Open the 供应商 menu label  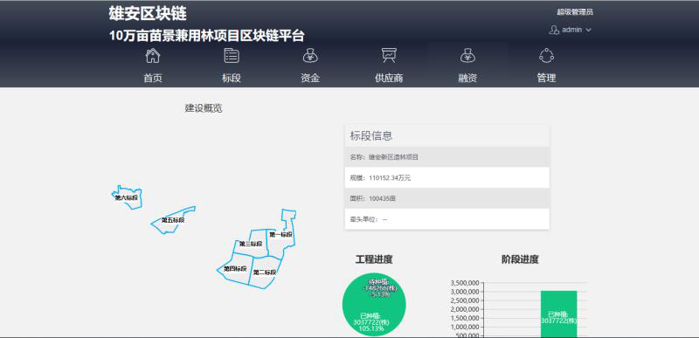click(389, 79)
